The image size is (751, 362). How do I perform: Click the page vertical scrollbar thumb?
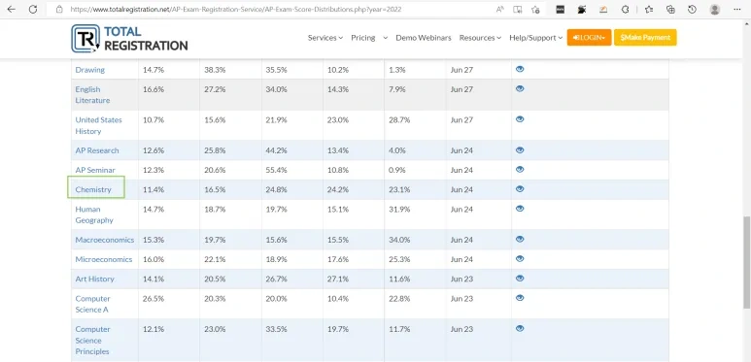tap(746, 262)
